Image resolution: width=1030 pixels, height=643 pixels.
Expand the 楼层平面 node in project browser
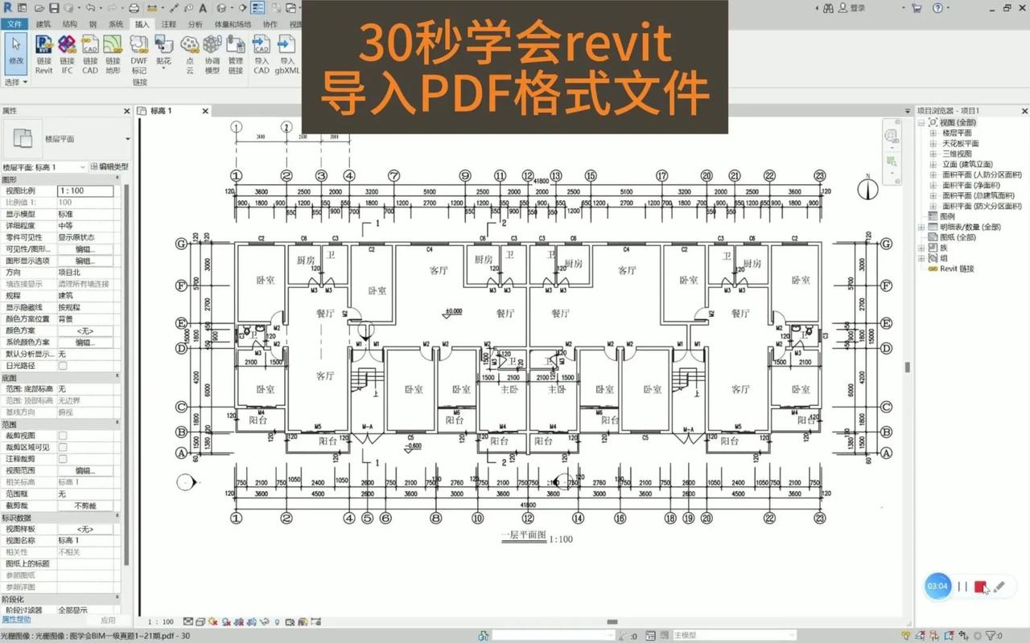point(934,133)
